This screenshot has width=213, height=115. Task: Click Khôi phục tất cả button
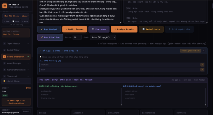click(x=191, y=51)
